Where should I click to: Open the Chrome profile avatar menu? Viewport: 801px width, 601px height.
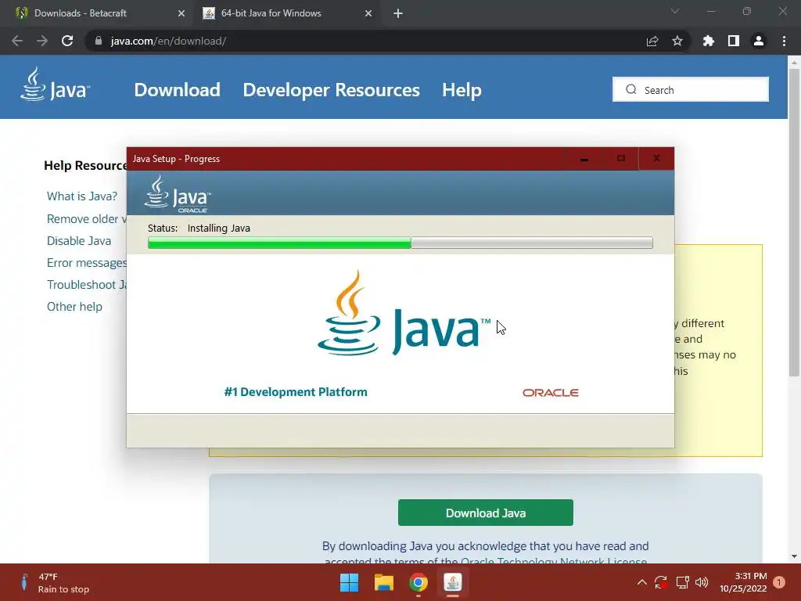pos(759,41)
